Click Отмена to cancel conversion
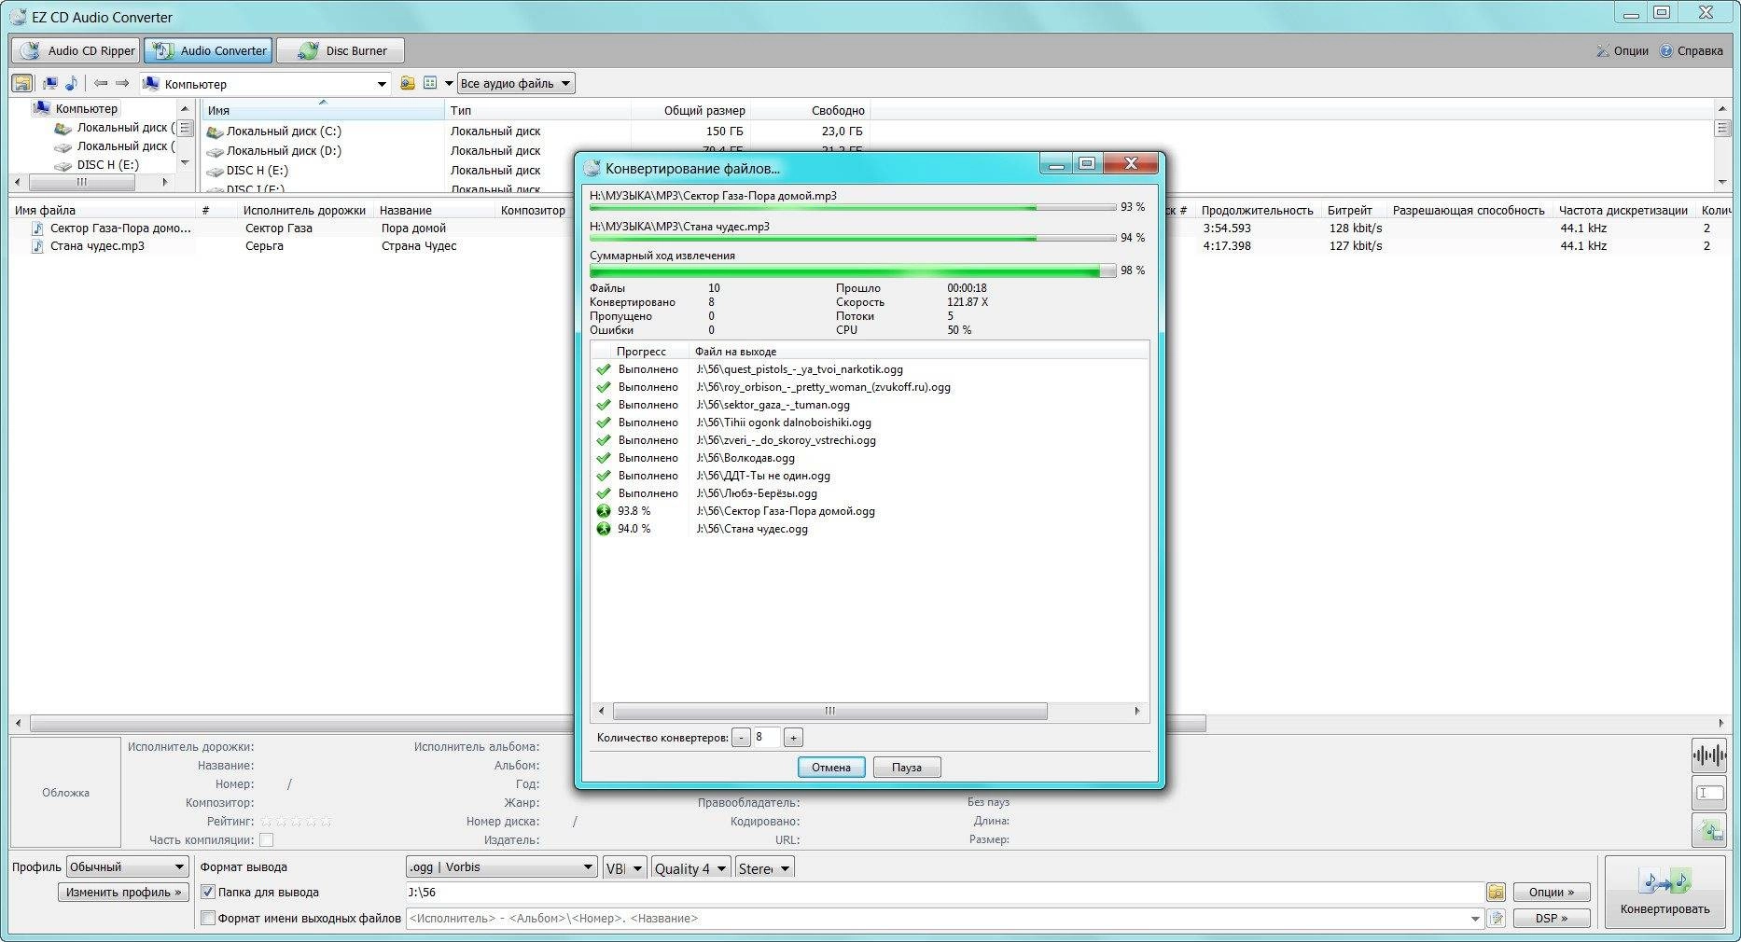The width and height of the screenshot is (1741, 942). (831, 768)
